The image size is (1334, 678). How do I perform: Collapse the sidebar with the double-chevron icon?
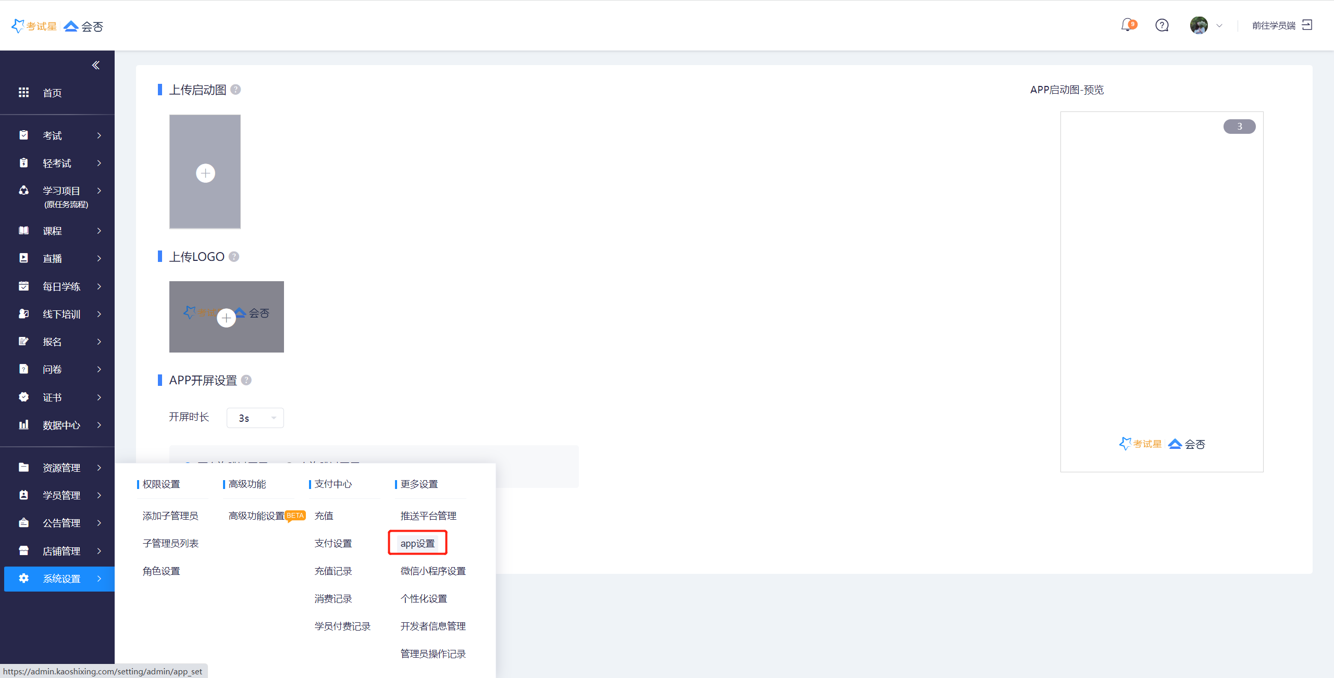tap(96, 65)
